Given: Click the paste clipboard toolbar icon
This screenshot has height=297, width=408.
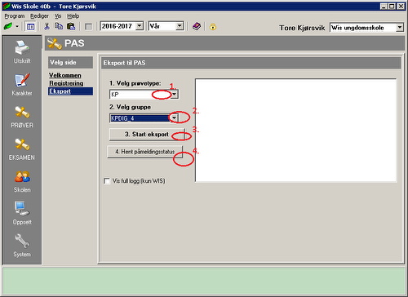Looking at the screenshot, I should [x=71, y=26].
